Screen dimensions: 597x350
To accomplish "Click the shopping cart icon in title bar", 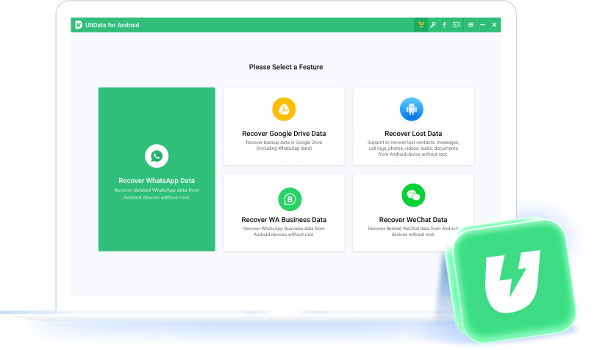I will (x=421, y=25).
